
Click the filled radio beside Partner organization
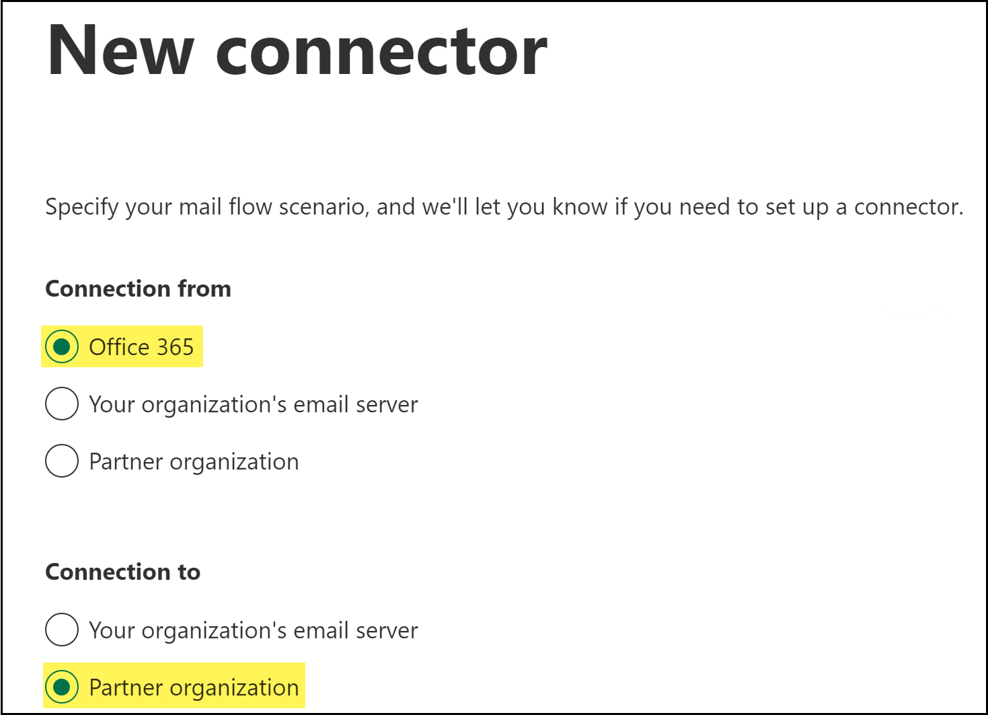tap(61, 687)
